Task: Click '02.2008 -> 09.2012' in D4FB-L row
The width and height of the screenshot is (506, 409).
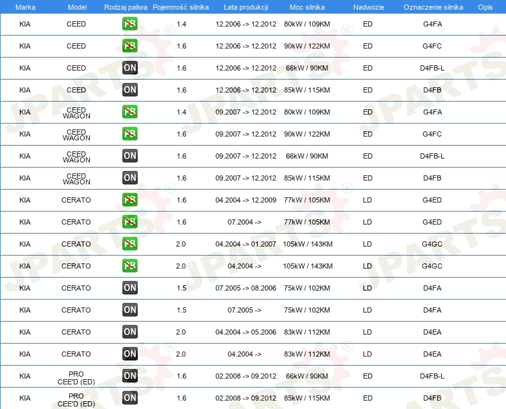Action: 246,376
